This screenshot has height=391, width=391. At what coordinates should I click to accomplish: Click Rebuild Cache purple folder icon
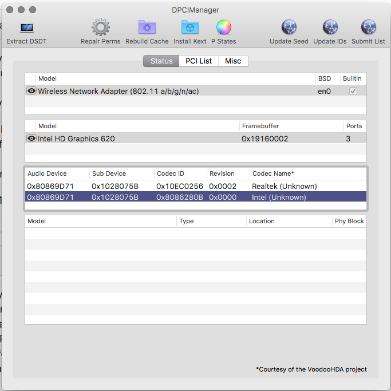[147, 27]
